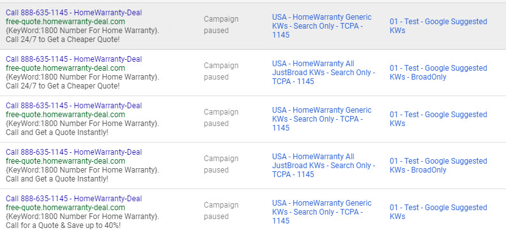The width and height of the screenshot is (506, 235).
Task: Click display URL of 'Save up to 40%' ad
Action: pos(65,208)
